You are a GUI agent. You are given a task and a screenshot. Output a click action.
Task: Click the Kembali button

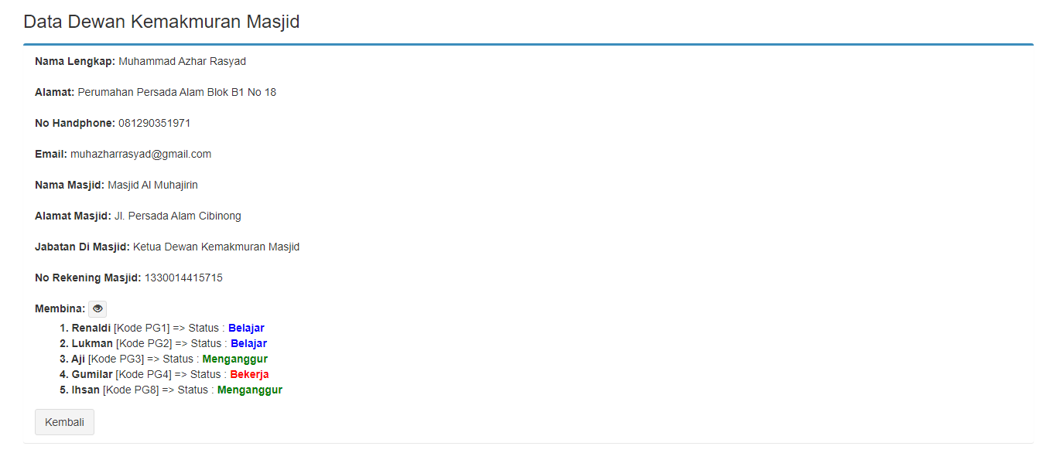point(65,422)
